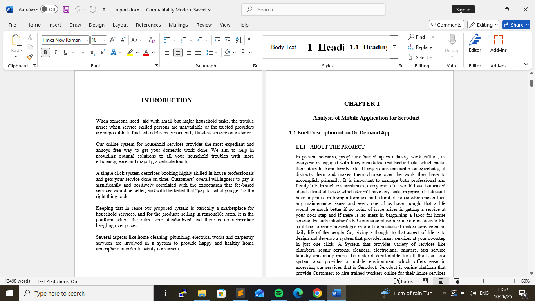The width and height of the screenshot is (535, 301).
Task: Toggle Italic formatting
Action: coord(55,53)
